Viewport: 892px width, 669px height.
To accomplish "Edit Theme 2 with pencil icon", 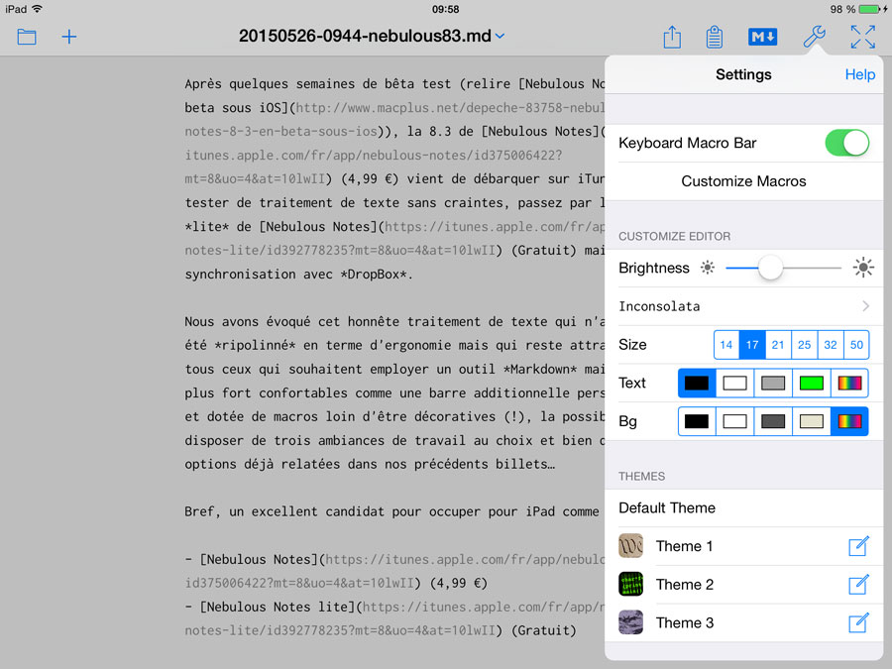I will pos(858,584).
